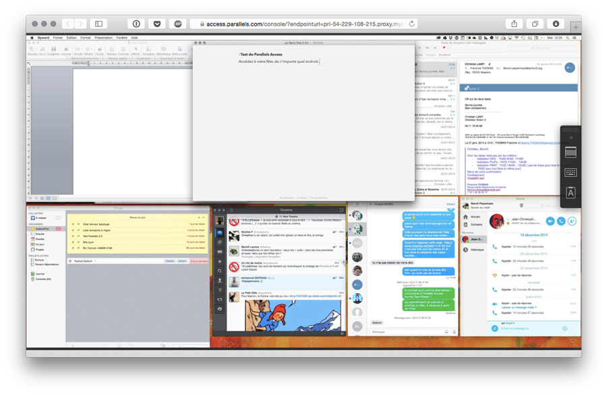
Task: Open Safari's Share menu icon
Action: point(514,24)
